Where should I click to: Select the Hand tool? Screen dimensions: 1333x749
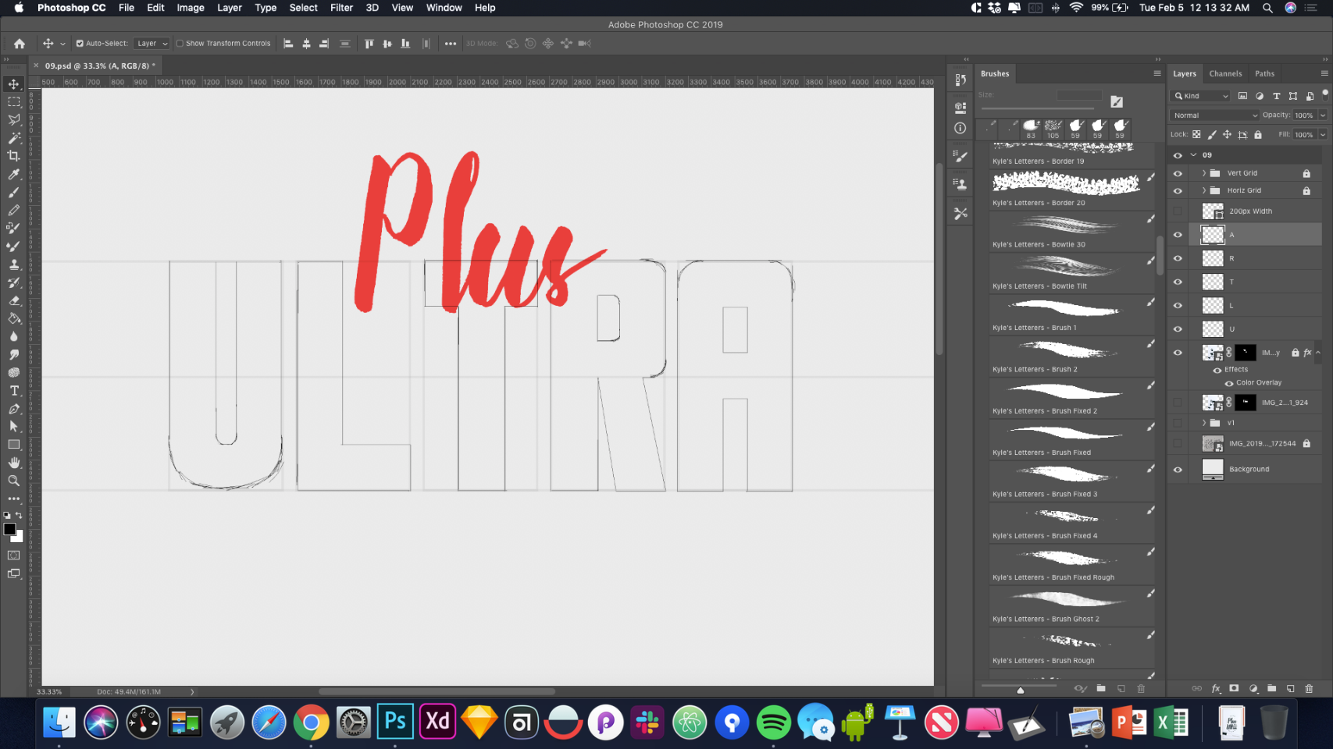coord(14,463)
